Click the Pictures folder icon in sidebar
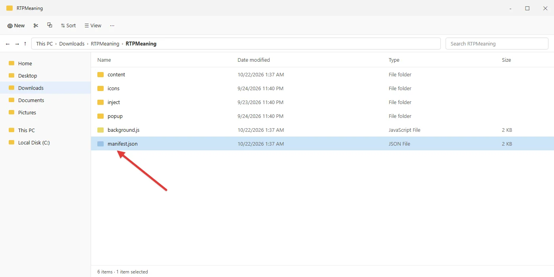 coord(11,112)
